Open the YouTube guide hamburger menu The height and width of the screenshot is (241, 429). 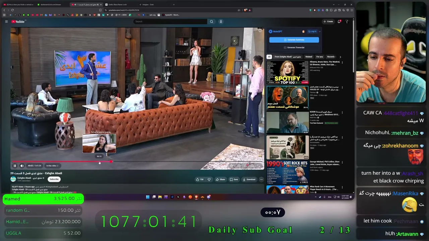6,21
